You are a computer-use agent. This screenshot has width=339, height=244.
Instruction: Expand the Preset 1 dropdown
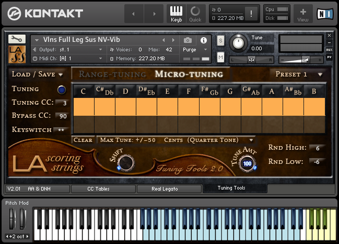pos(299,74)
